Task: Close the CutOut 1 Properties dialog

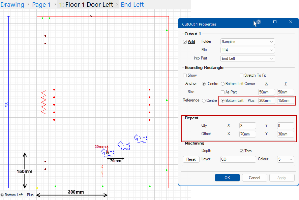Action: pyautogui.click(x=291, y=22)
